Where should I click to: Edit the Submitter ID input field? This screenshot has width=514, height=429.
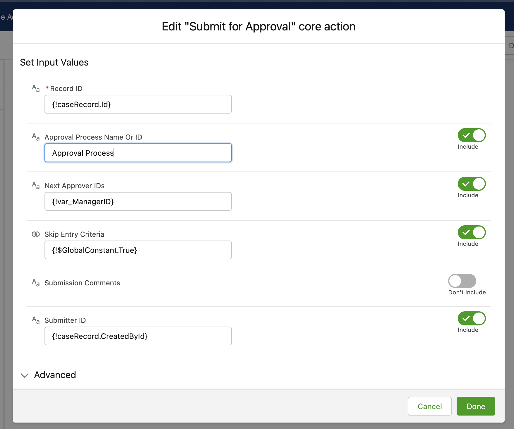coord(138,336)
